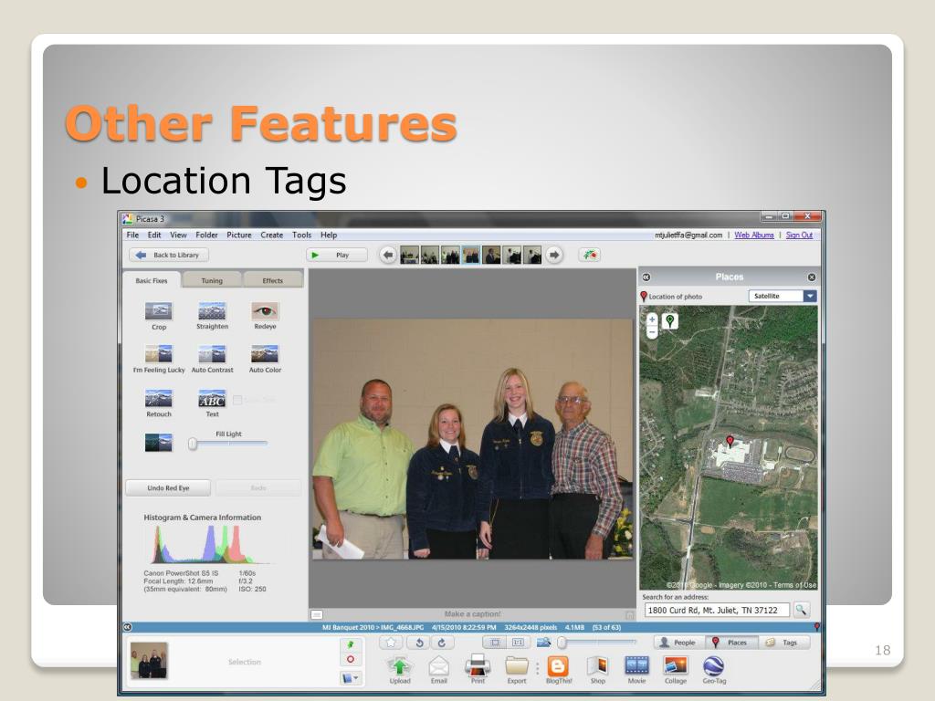Click the address search field

click(718, 610)
